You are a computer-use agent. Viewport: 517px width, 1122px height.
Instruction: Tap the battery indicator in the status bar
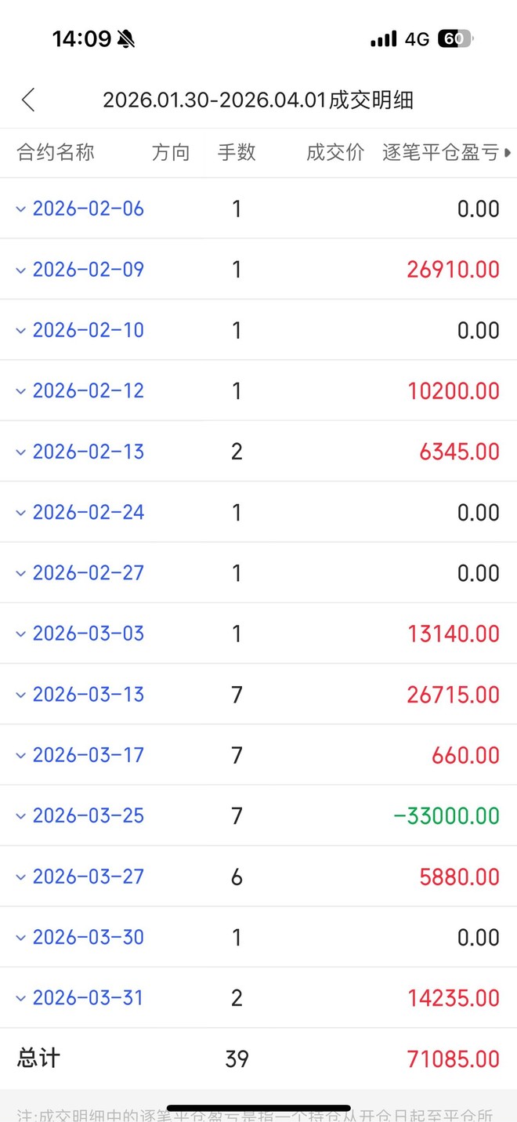pyautogui.click(x=454, y=38)
